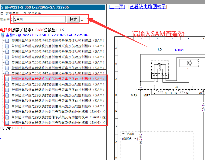Click the 电路图 red label in search summary
Image resolution: width=205 pixels, height=160 pixels.
click(6, 30)
